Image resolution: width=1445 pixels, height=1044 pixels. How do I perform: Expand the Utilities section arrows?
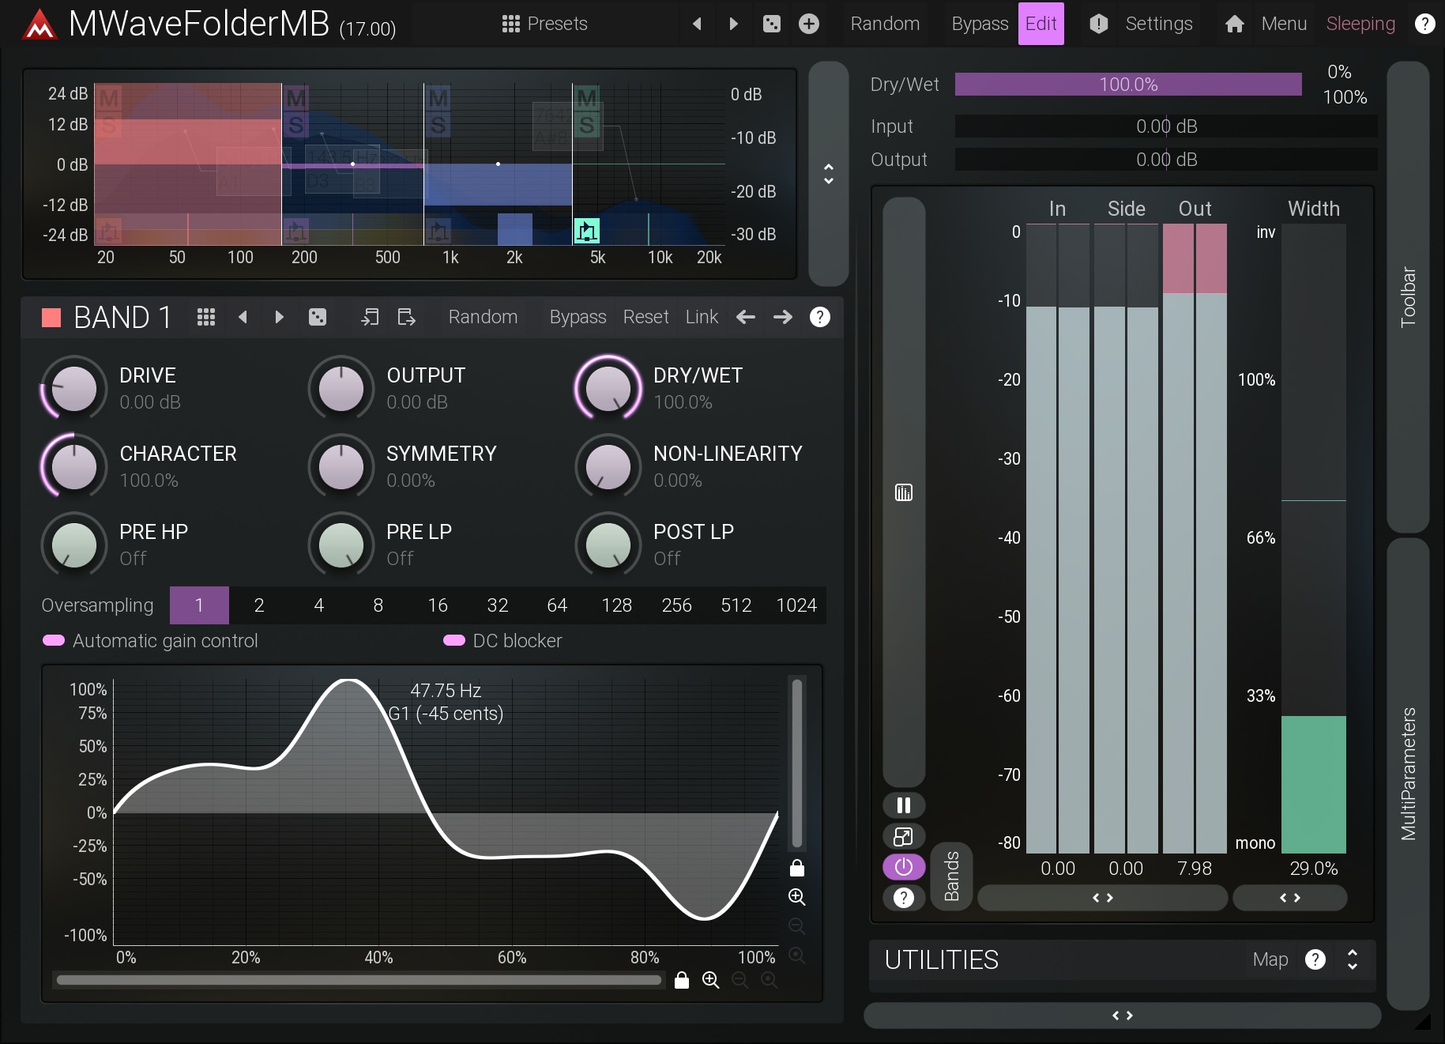pyautogui.click(x=1352, y=959)
